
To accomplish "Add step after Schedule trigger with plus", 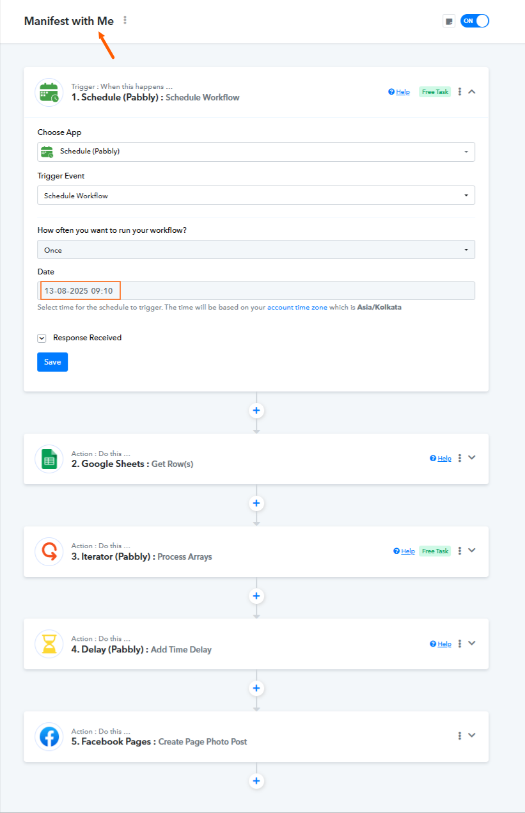I will (x=256, y=411).
